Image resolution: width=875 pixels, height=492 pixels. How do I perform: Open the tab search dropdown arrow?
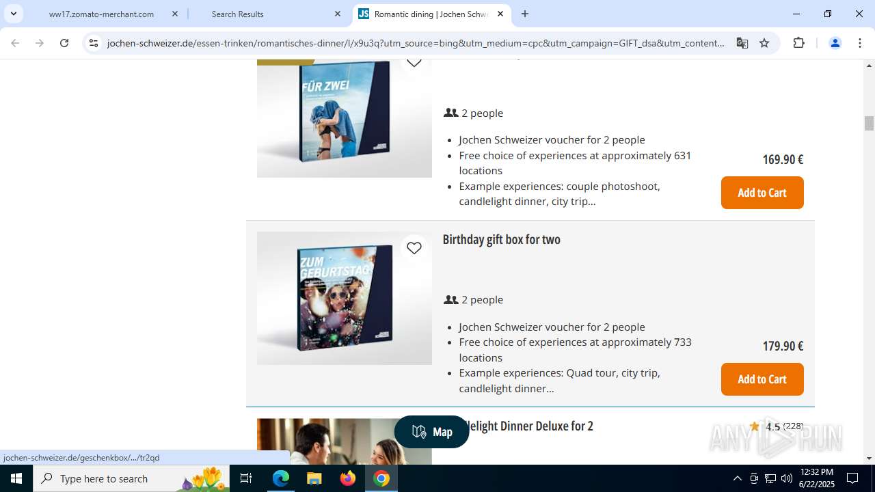13,14
